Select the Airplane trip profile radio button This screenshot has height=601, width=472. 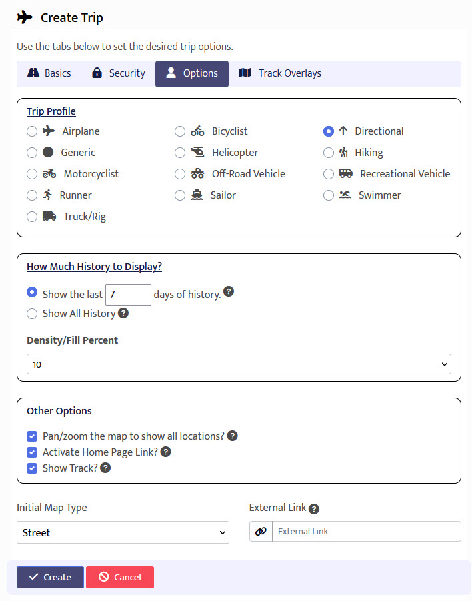tap(32, 131)
